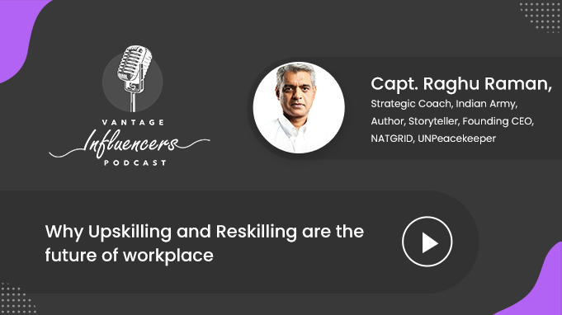Click the guest's circular portrait photo
Screen dimensions: 562x315
tap(299, 107)
